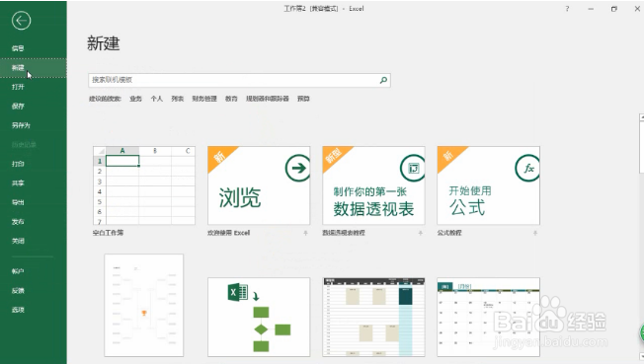Select 新建 in the sidebar
This screenshot has width=644, height=364.
34,68
